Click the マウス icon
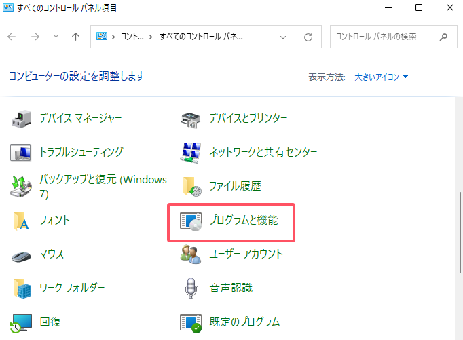This screenshot has width=463, height=340. point(22,254)
